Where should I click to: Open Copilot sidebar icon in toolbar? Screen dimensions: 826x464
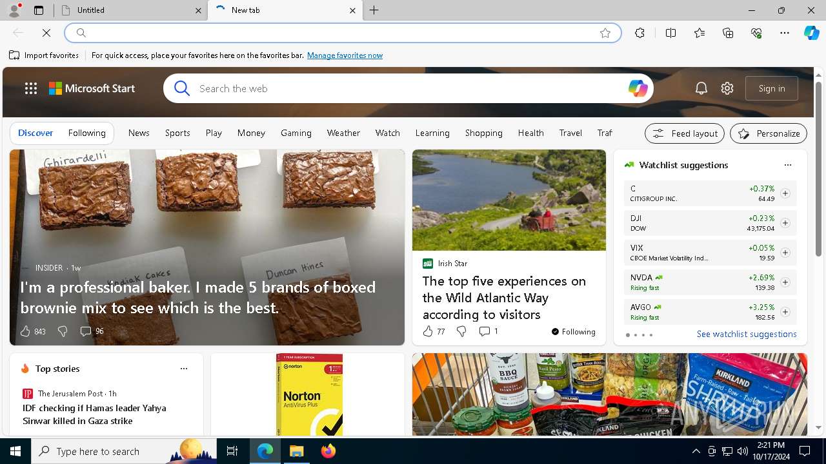[811, 33]
